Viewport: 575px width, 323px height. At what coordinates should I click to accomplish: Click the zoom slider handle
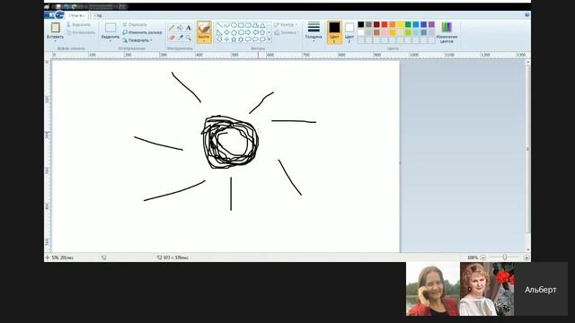point(505,258)
